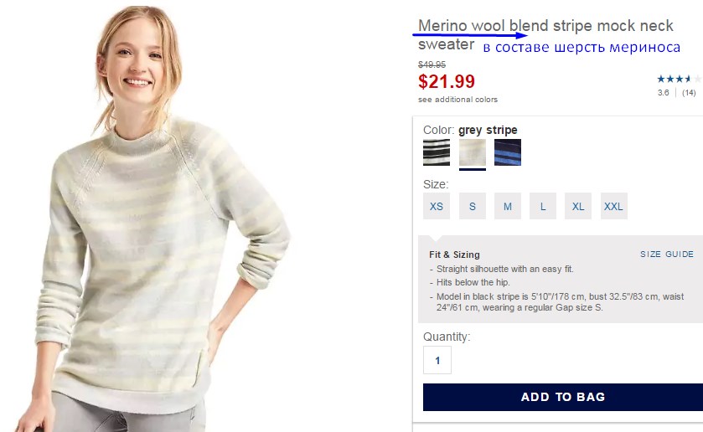
Task: Click the see additional colors text
Action: pyautogui.click(x=457, y=100)
